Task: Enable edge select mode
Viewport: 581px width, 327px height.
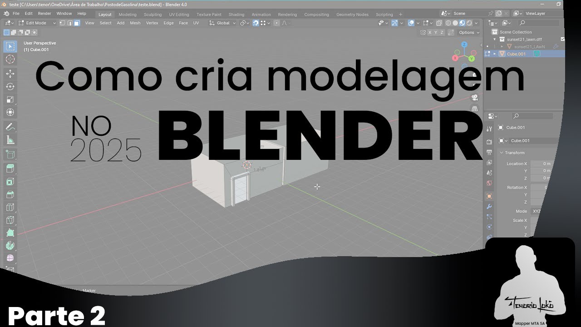Action: pos(70,23)
